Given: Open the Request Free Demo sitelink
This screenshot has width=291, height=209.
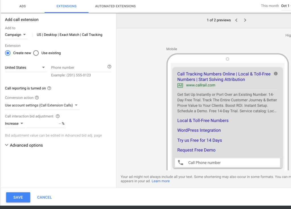Looking at the screenshot, I should (x=196, y=150).
